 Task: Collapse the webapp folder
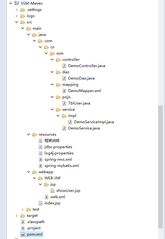tap(29, 172)
